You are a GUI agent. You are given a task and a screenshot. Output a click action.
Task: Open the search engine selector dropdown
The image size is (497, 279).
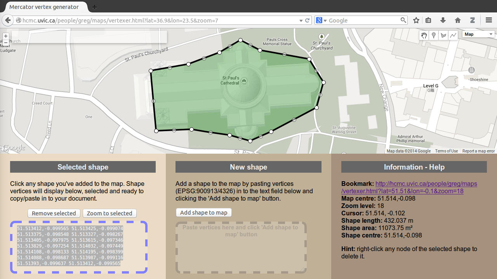(321, 20)
